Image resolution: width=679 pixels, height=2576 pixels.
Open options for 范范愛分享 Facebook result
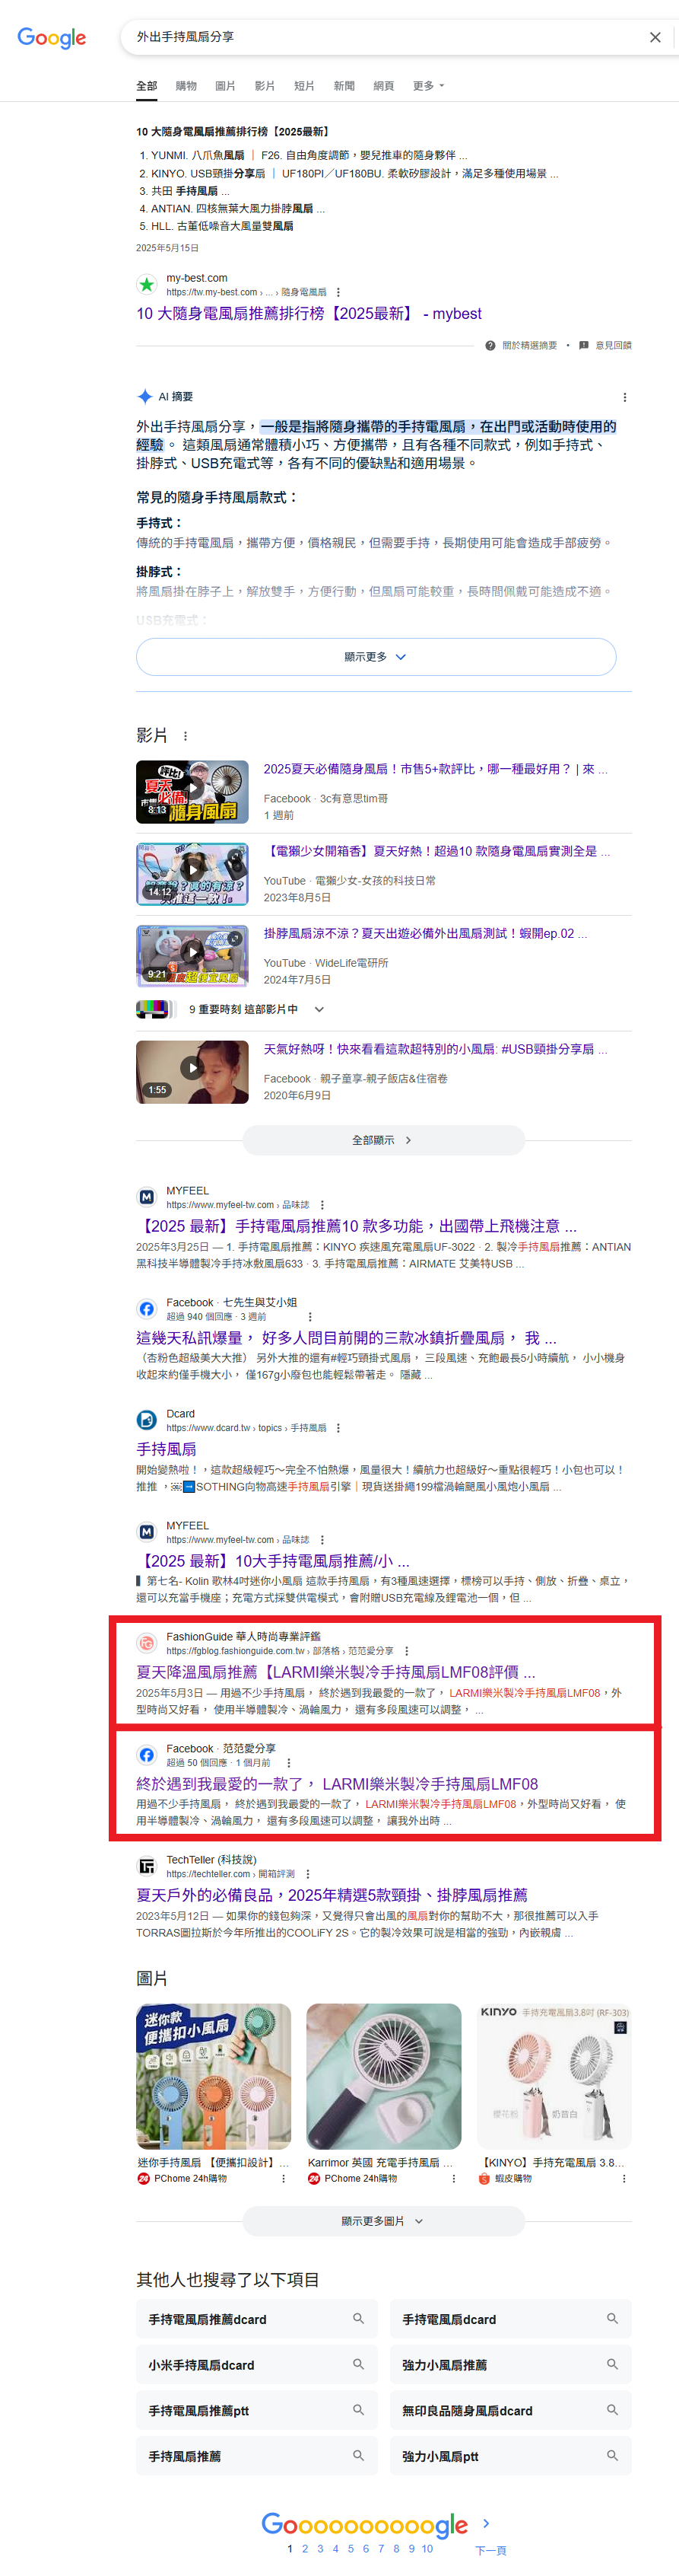(x=289, y=1763)
